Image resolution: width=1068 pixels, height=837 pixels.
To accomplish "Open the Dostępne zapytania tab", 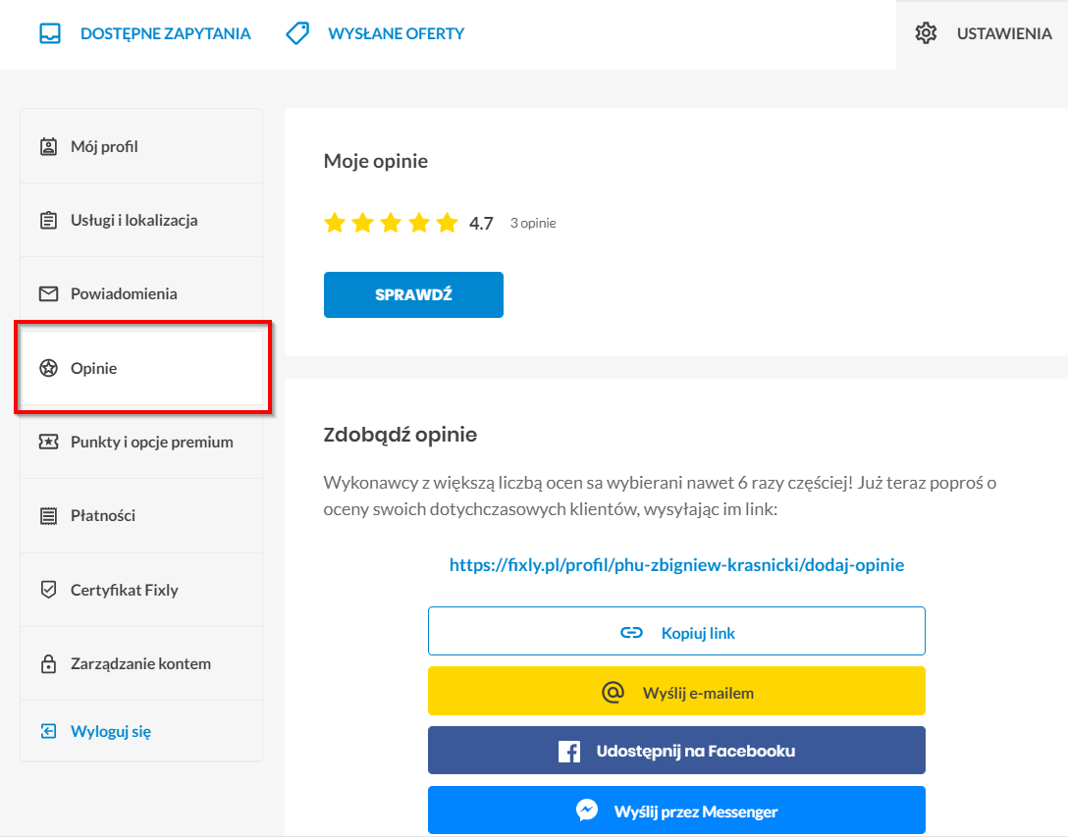I will pyautogui.click(x=145, y=33).
